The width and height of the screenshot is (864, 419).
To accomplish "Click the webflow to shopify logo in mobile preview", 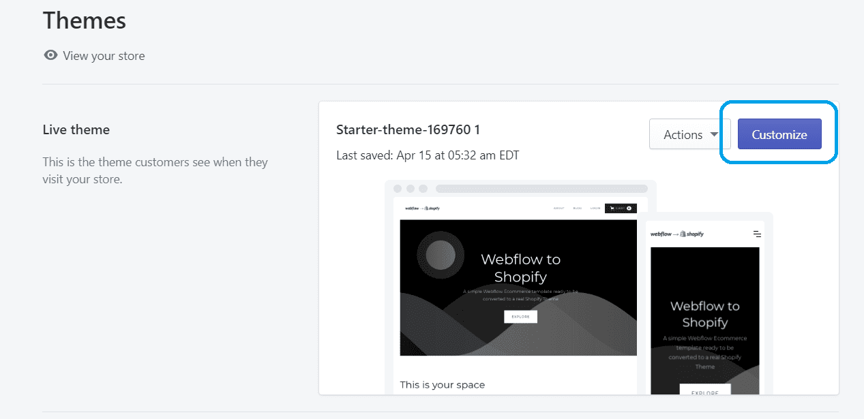I will [x=676, y=234].
